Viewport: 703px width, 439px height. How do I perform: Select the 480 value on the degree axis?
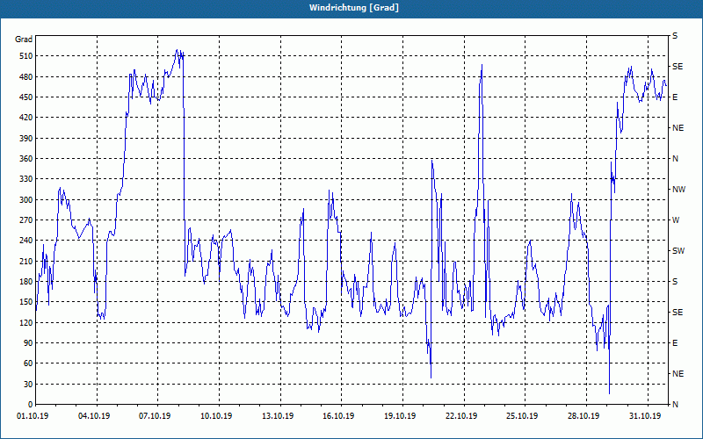(x=26, y=76)
